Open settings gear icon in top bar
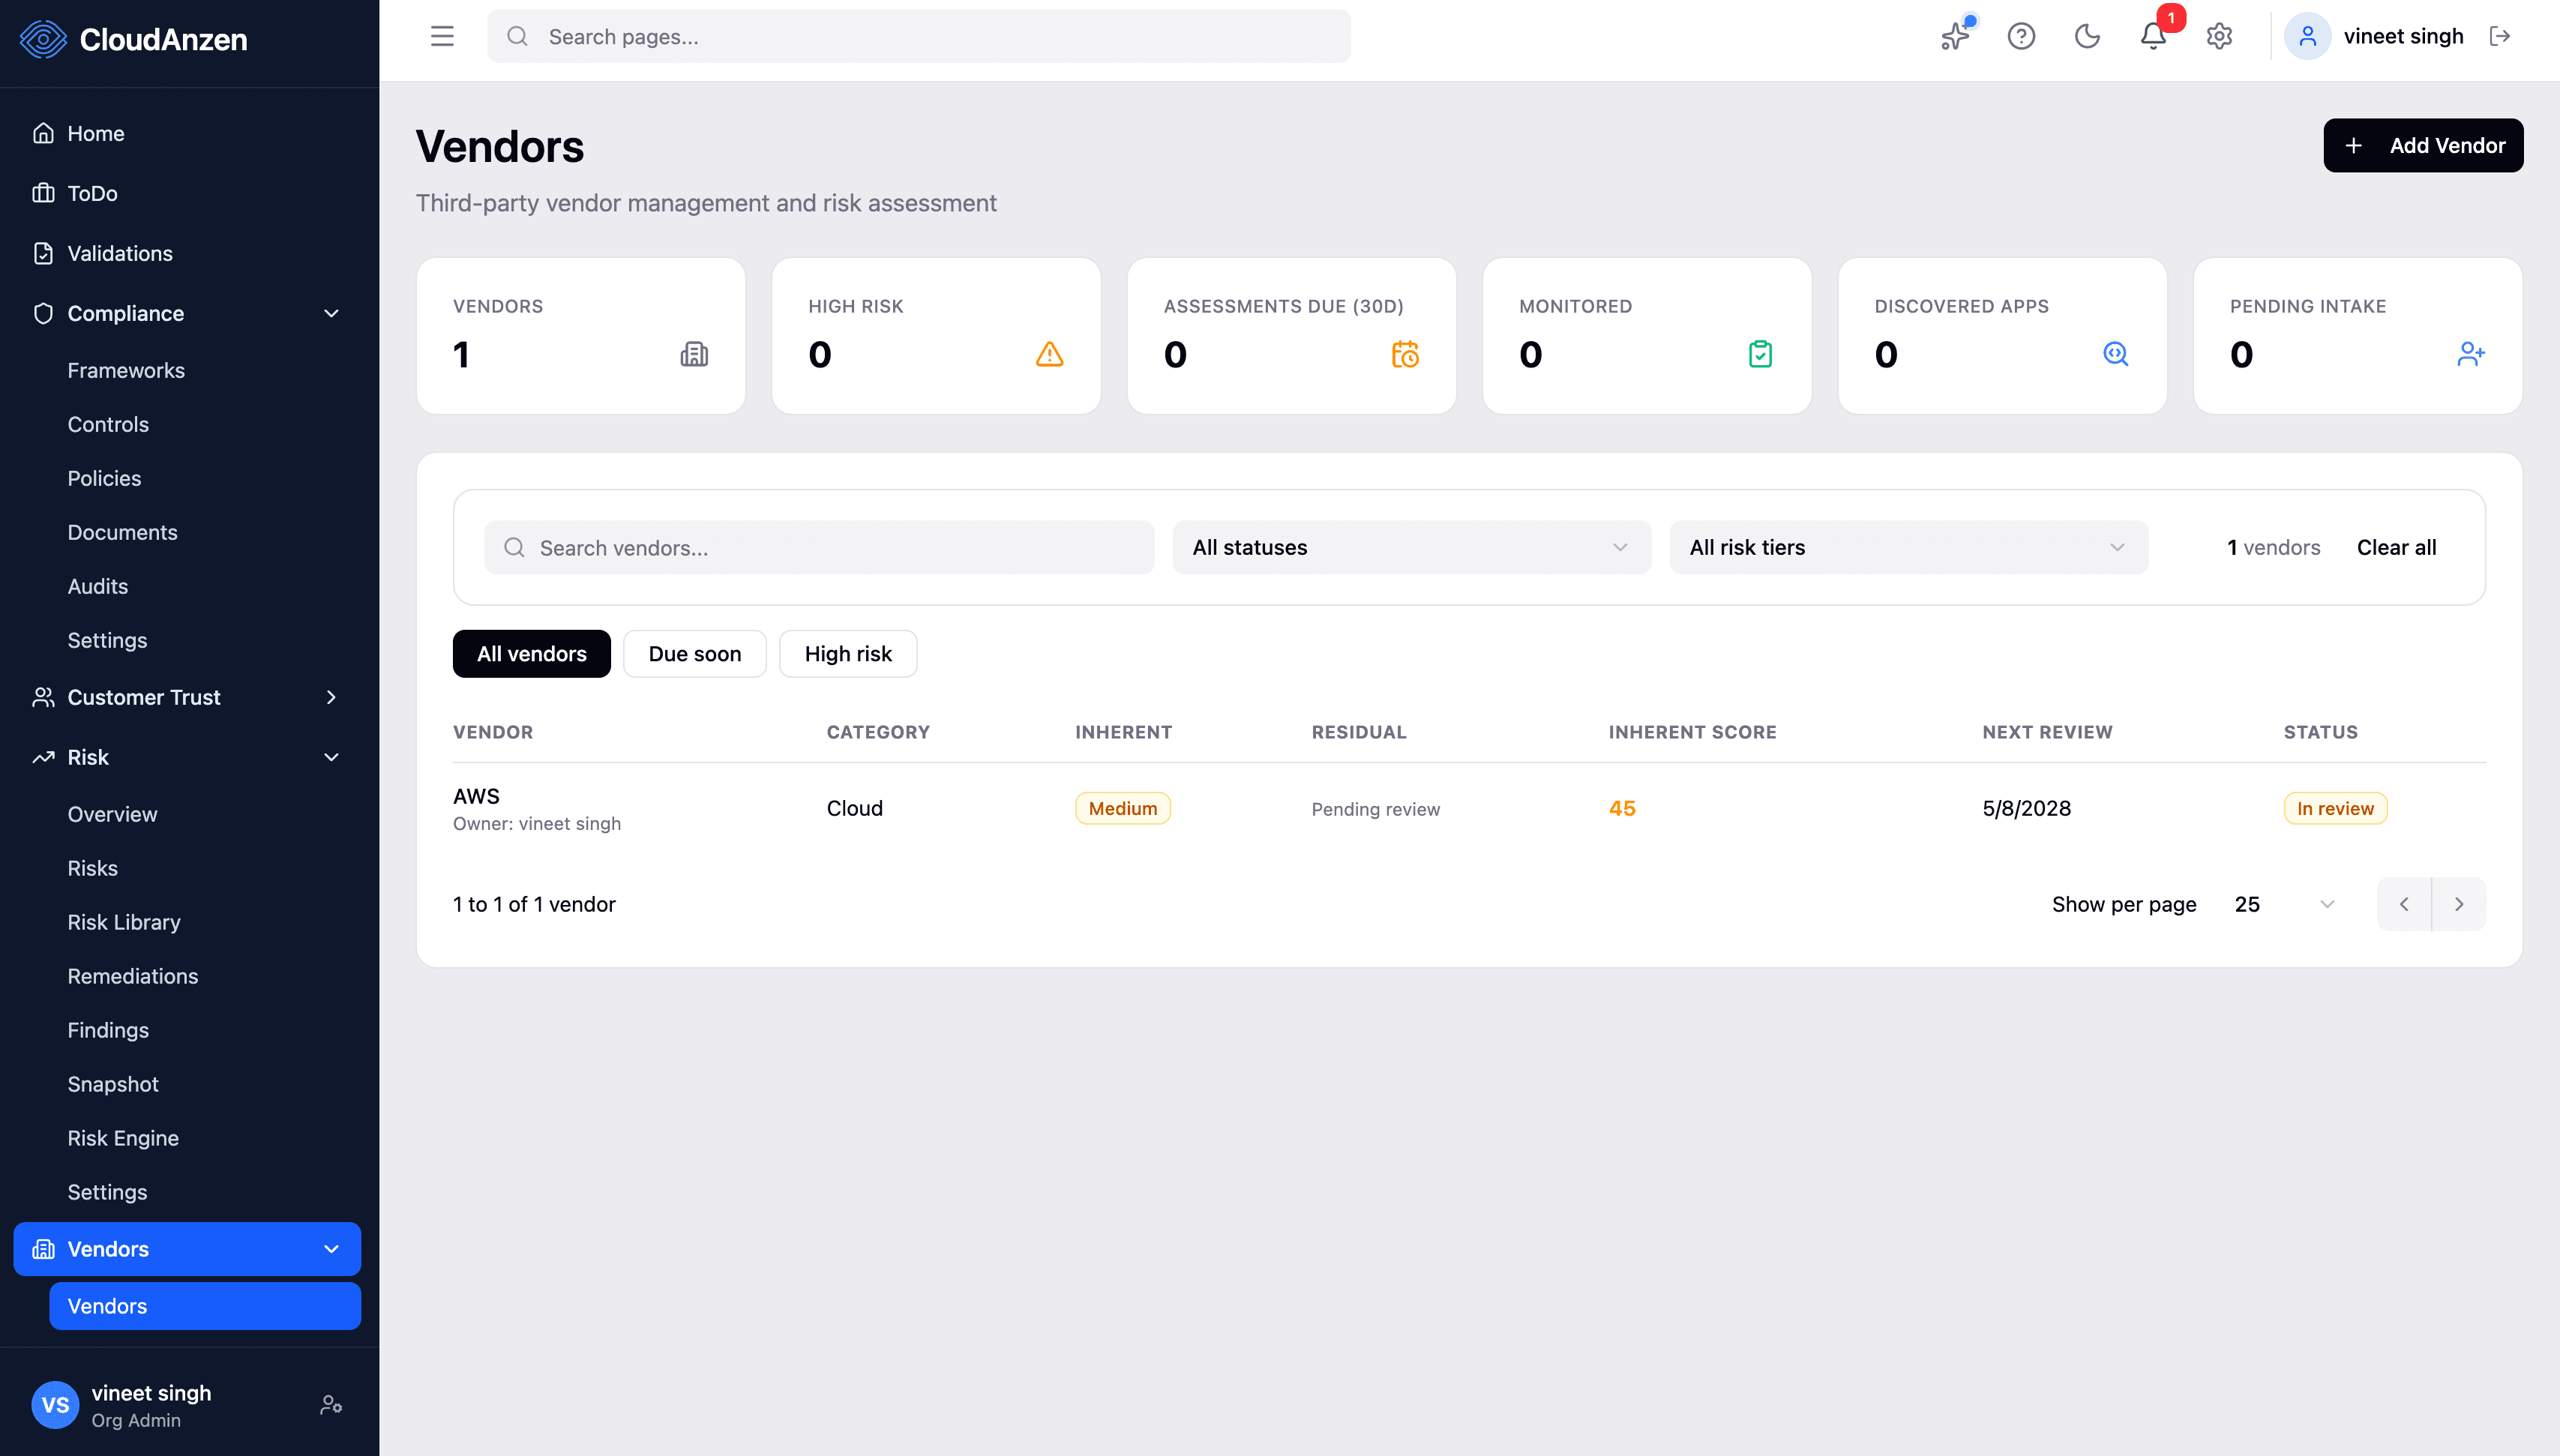Viewport: 2560px width, 1456px height. [2219, 37]
